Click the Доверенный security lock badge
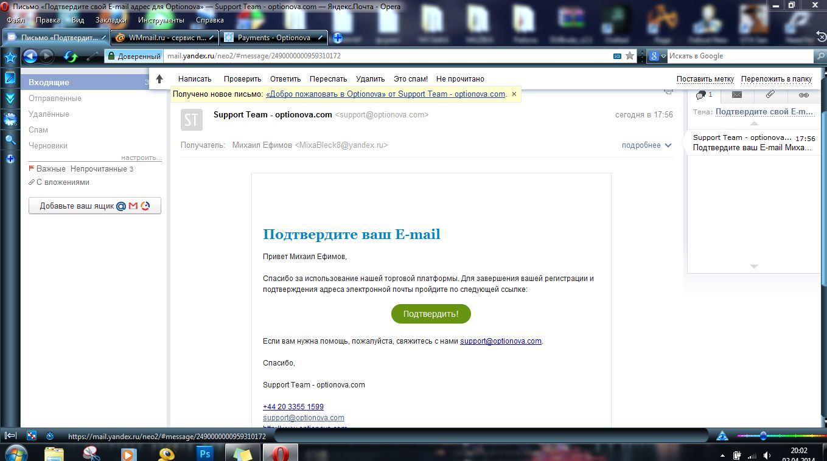This screenshot has height=461, width=827. coord(134,56)
